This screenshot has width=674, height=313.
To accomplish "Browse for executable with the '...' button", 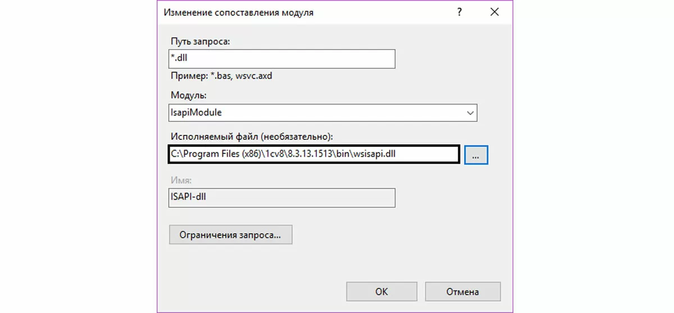I will (x=476, y=155).
